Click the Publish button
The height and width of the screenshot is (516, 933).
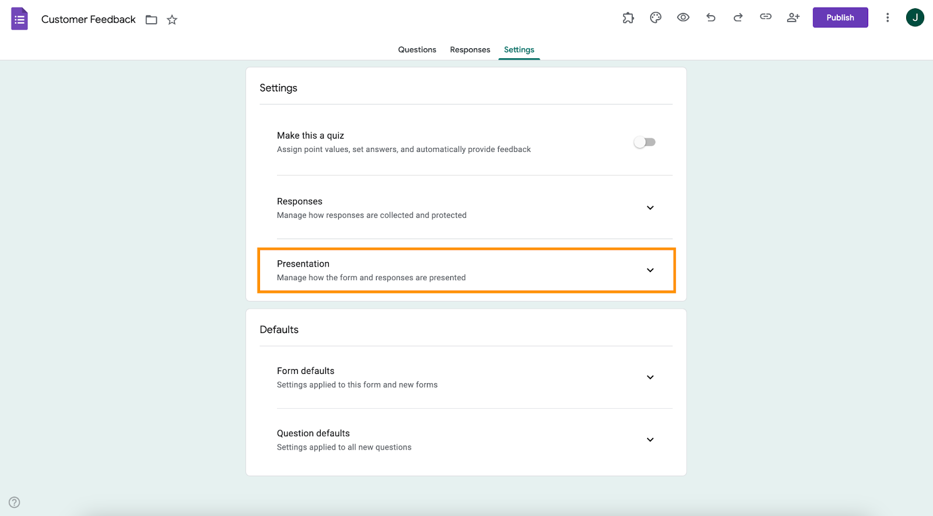click(840, 17)
